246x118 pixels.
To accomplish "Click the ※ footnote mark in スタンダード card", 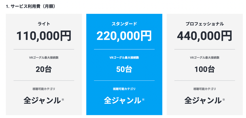I will tap(143, 99).
